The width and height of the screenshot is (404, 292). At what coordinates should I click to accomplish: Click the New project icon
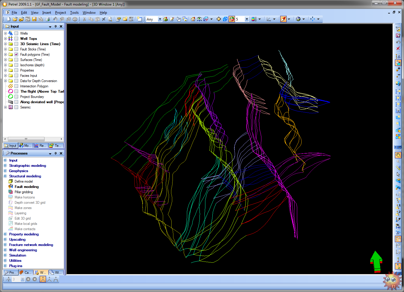tap(9, 19)
